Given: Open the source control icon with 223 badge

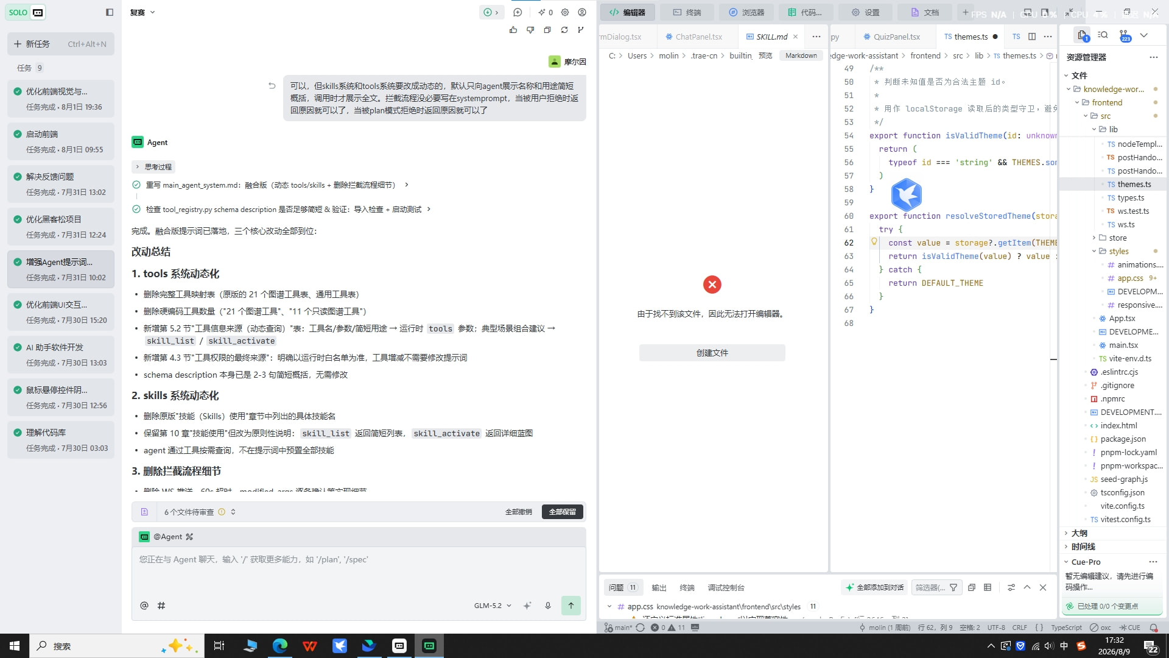Looking at the screenshot, I should click(1124, 35).
